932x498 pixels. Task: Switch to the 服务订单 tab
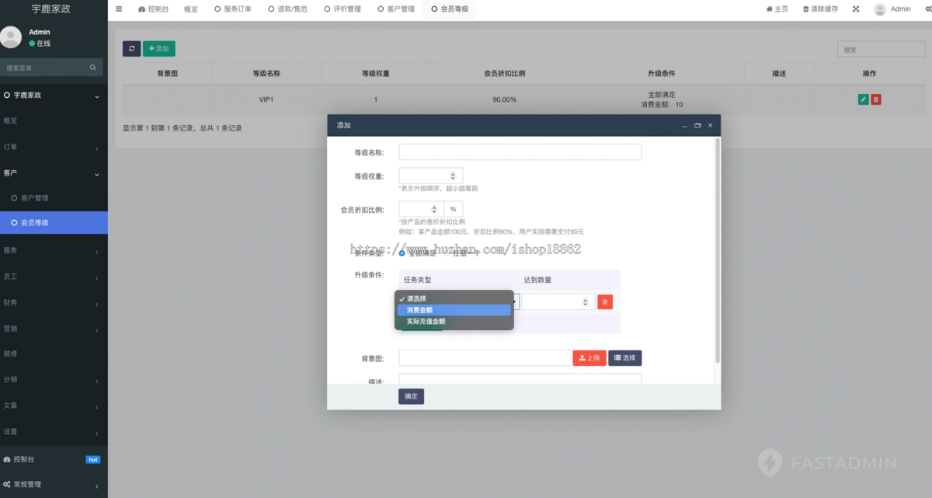[237, 9]
